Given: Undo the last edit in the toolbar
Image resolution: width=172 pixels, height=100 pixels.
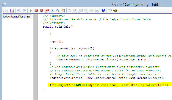Looking at the screenshot, I should click(19, 10).
